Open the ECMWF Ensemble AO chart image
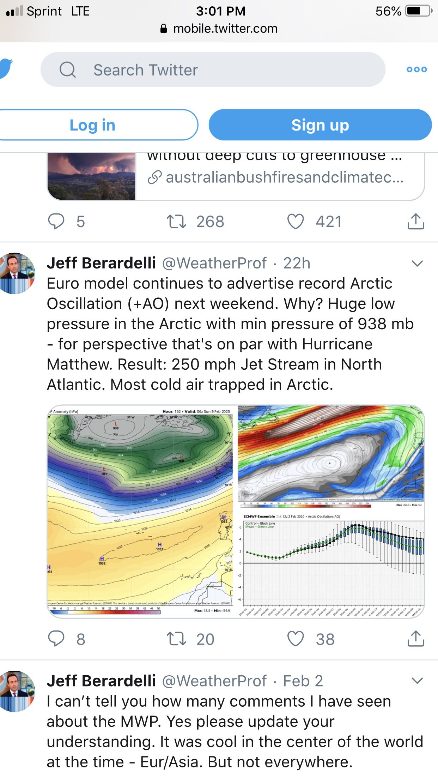 (x=332, y=564)
